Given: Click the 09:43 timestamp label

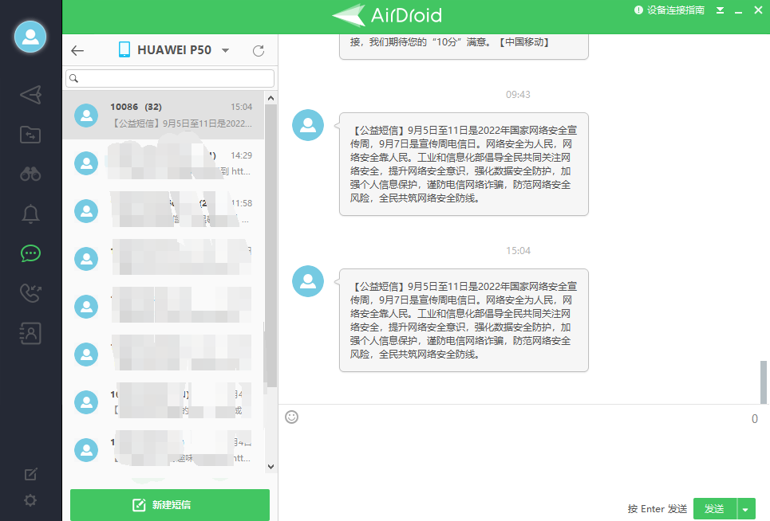Looking at the screenshot, I should pos(518,95).
